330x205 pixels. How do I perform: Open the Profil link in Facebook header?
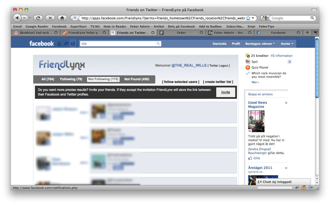(236, 44)
